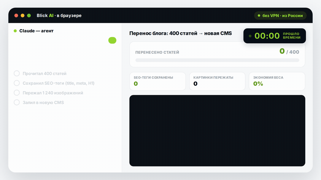
Task: Click the SEO-теги сохранены card
Action: pos(158,81)
